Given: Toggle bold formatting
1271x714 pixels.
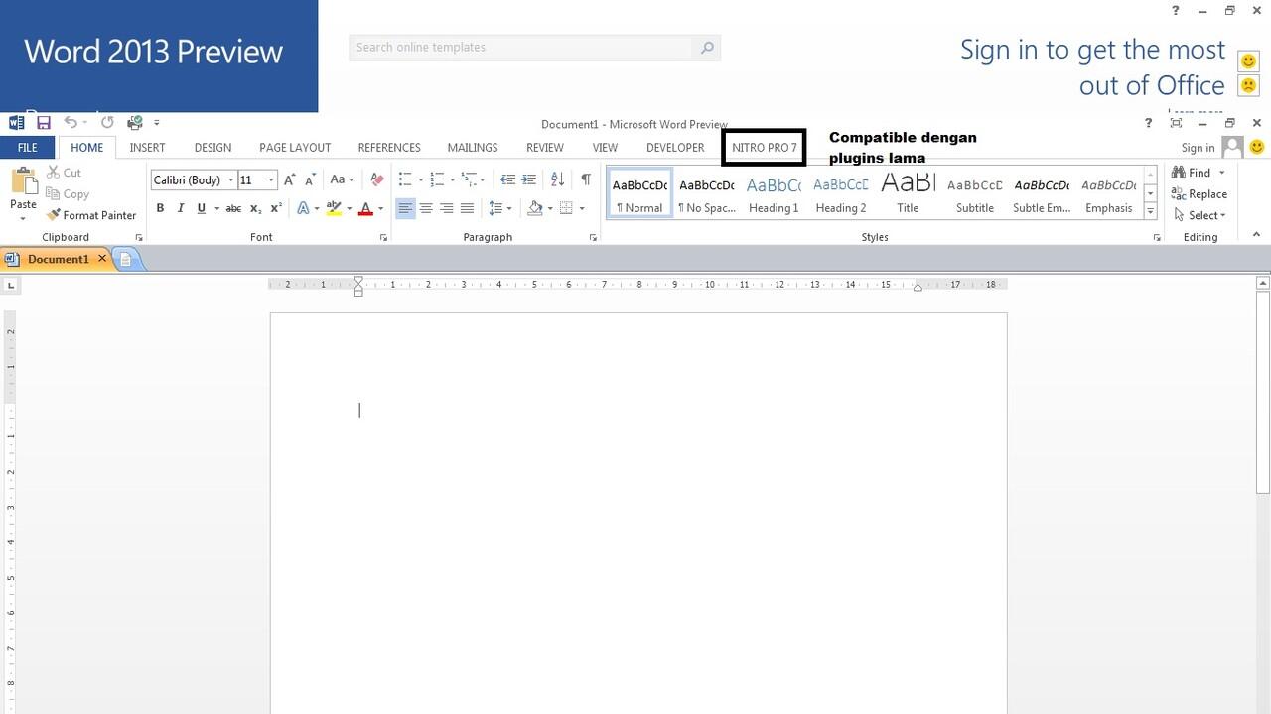Looking at the screenshot, I should (x=160, y=208).
